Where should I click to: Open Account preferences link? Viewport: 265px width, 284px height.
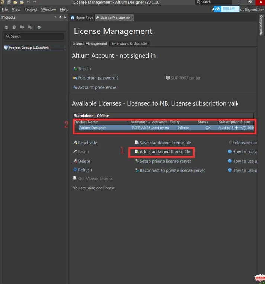click(x=95, y=87)
